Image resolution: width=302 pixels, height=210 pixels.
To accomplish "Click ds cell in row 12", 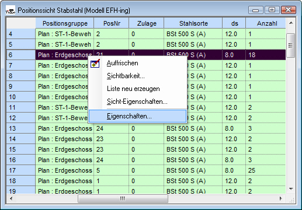I will click(234, 118).
